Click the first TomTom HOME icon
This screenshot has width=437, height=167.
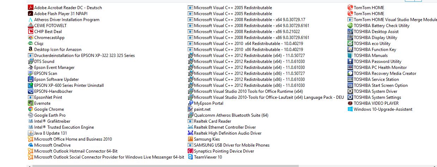[350, 7]
